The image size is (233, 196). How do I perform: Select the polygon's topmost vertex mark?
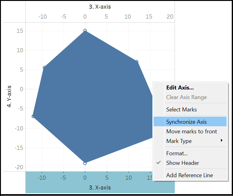(85, 31)
